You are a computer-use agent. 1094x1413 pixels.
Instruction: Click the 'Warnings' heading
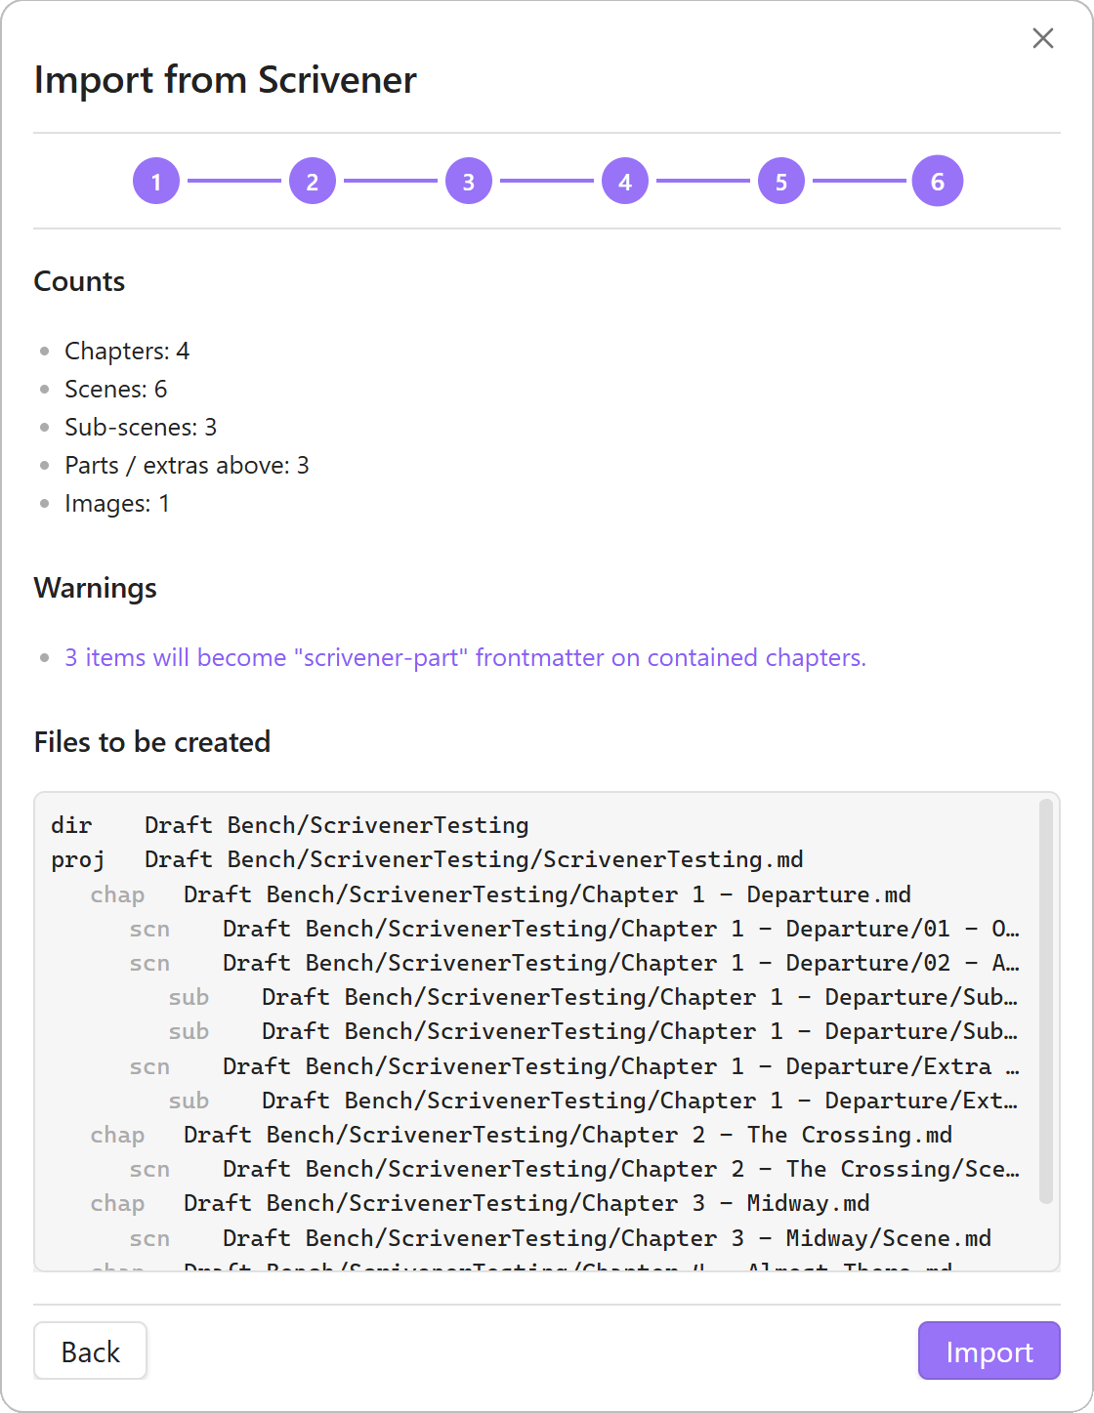pyautogui.click(x=95, y=589)
